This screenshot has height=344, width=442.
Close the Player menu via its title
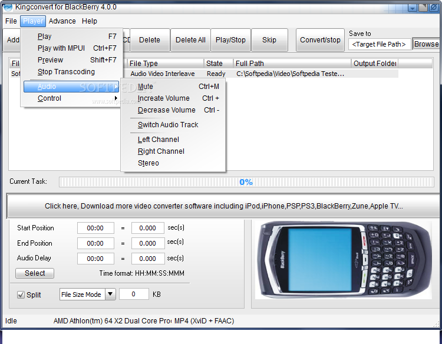click(33, 21)
